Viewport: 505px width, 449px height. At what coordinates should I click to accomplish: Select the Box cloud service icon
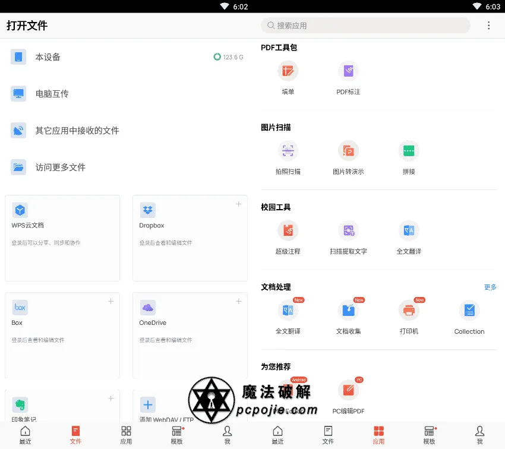pos(20,308)
